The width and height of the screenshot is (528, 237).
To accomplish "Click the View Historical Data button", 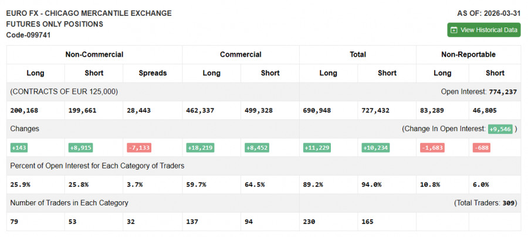I will tap(484, 30).
